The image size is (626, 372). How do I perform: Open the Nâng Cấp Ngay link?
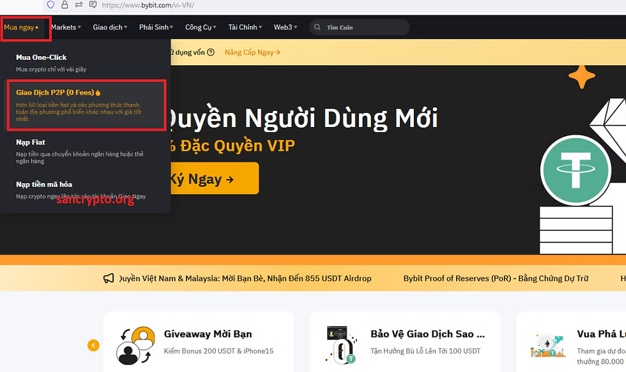[x=252, y=52]
